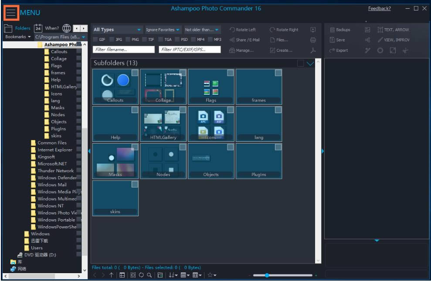The width and height of the screenshot is (431, 281).
Task: Click the resize icon in edit panel
Action: pyautogui.click(x=393, y=50)
